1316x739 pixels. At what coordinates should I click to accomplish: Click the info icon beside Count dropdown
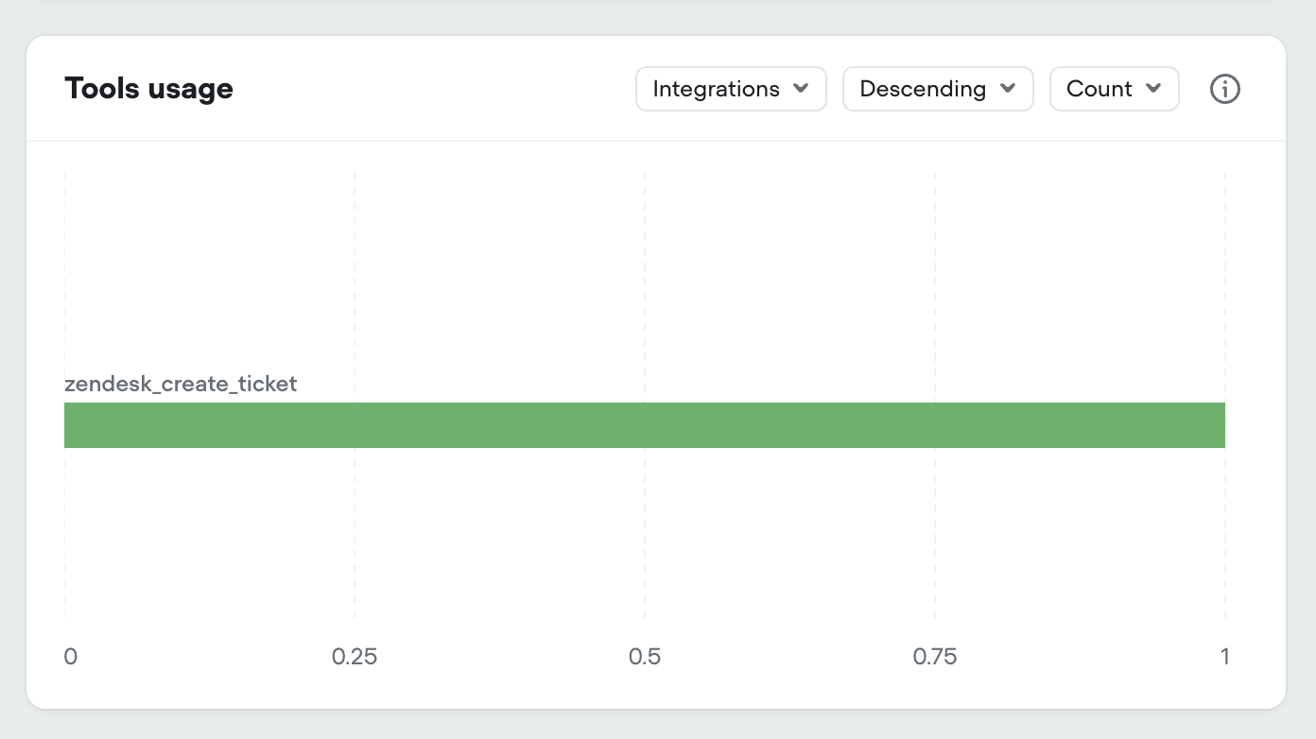click(x=1224, y=88)
